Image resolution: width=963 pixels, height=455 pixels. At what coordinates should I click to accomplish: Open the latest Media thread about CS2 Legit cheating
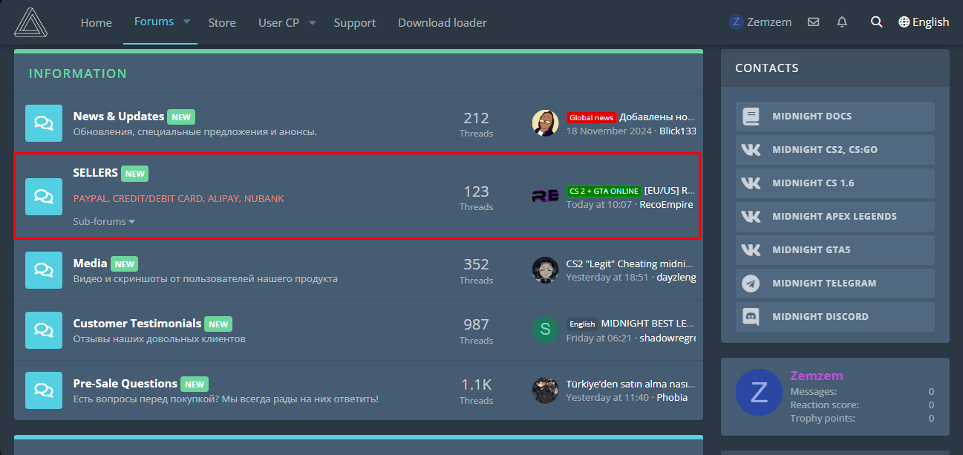[630, 263]
